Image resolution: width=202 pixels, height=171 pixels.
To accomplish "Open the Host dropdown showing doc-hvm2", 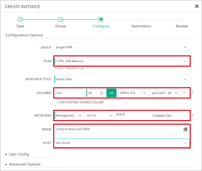I will pos(122,143).
